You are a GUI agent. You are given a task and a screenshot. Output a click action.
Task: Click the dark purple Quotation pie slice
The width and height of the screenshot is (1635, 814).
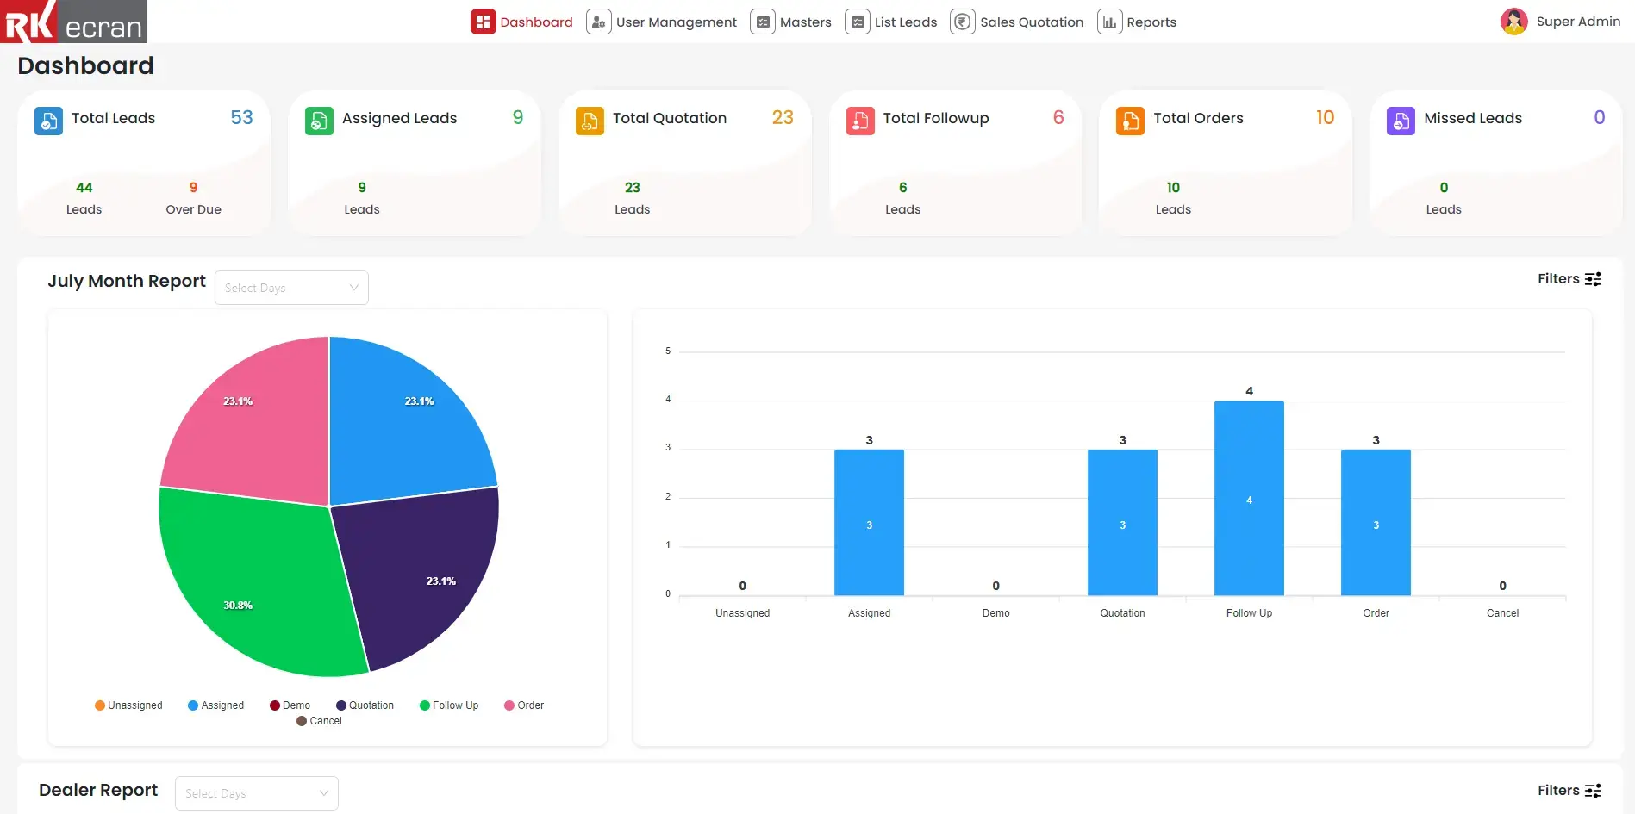click(x=422, y=569)
